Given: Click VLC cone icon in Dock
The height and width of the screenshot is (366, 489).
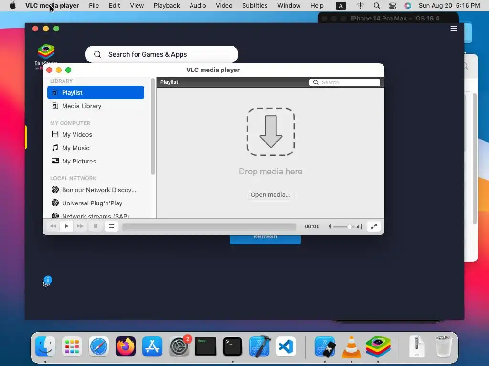Looking at the screenshot, I should pos(351,346).
